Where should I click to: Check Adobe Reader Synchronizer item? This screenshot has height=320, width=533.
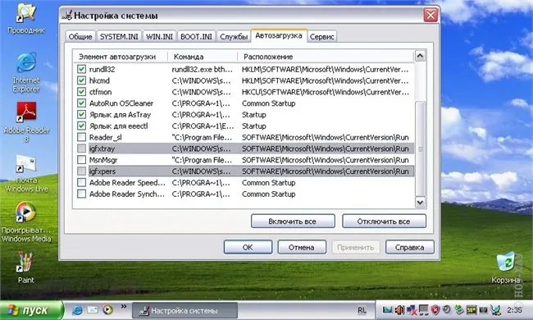81,194
